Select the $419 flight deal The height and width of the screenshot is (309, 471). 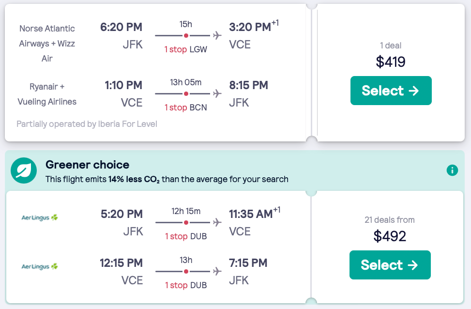391,91
